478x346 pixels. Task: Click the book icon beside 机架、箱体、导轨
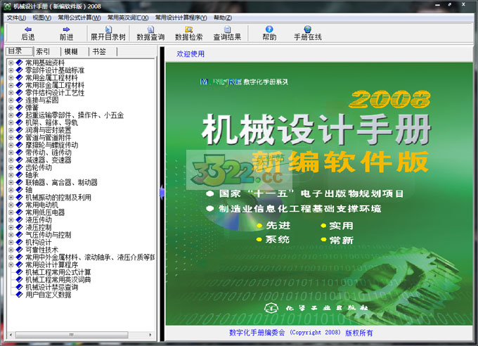(x=19, y=122)
